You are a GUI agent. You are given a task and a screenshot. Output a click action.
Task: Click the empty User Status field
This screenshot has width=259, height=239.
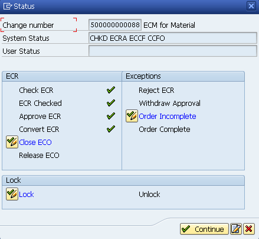click(x=173, y=51)
